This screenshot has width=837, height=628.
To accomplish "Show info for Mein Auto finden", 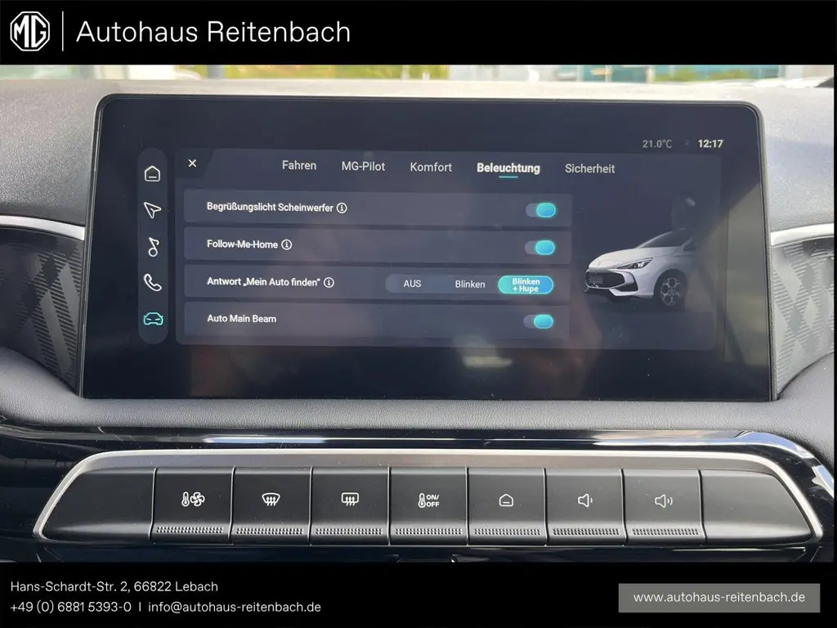I will coord(329,282).
